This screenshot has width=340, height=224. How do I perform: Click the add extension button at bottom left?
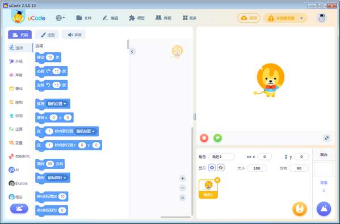tap(19, 209)
